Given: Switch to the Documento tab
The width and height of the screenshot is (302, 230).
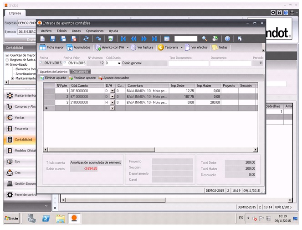Looking at the screenshot, I should (81, 72).
